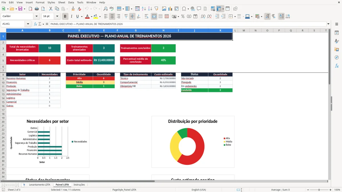Toggle Underline formatting
This screenshot has height=192, width=342.
click(x=78, y=16)
